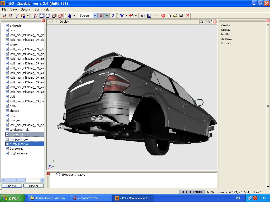Expand the 3D viewport type menu
The image size is (270, 202).
point(51,22)
